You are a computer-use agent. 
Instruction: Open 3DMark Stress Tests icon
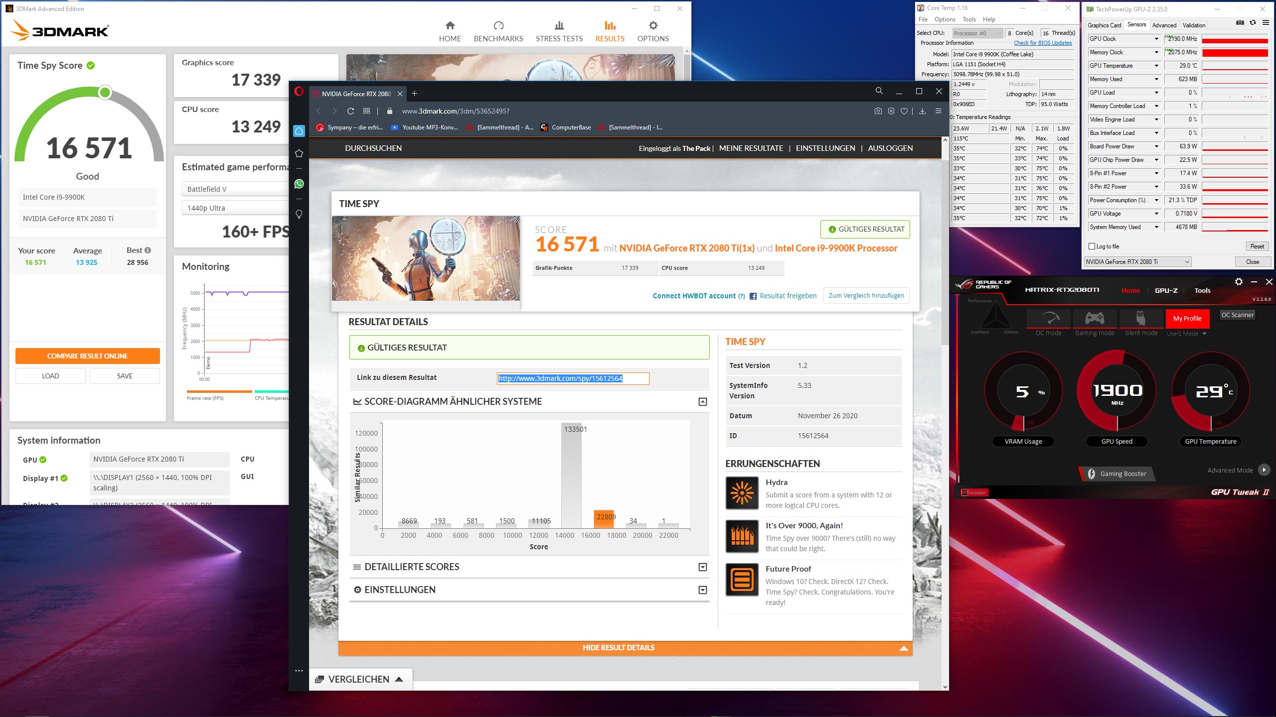(x=559, y=26)
